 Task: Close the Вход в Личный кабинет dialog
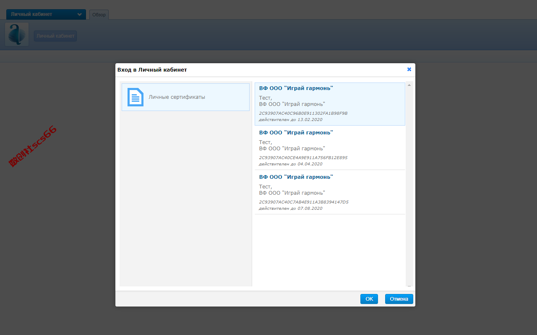(x=409, y=70)
